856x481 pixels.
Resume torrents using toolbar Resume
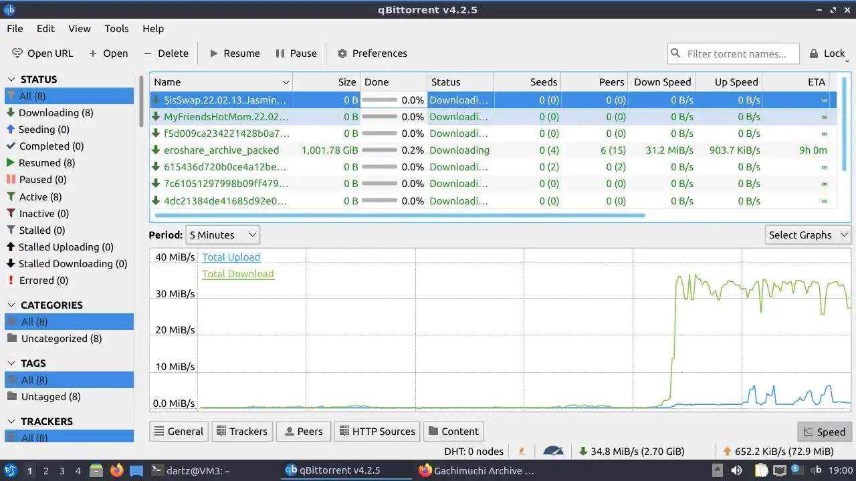234,53
